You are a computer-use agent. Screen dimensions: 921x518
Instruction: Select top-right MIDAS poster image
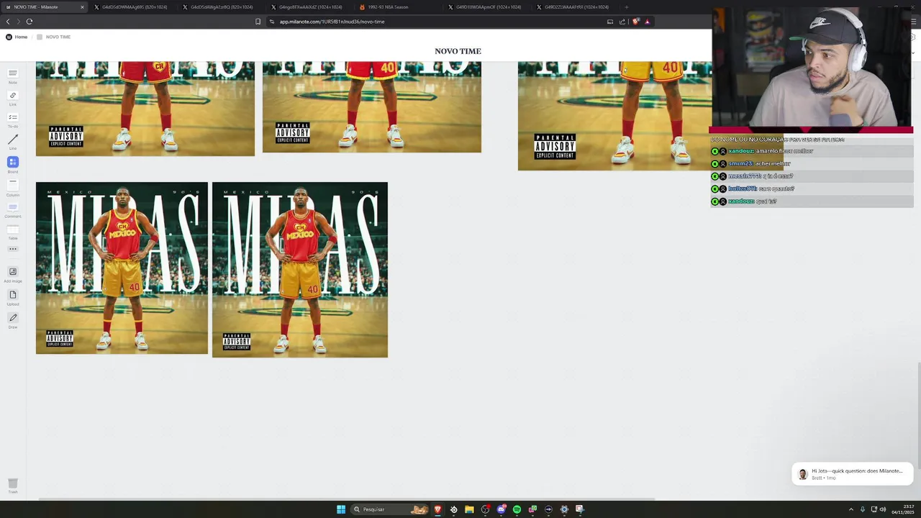614,116
